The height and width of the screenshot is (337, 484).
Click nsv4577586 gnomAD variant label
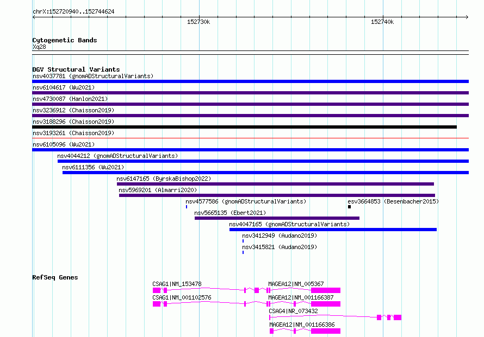click(246, 201)
